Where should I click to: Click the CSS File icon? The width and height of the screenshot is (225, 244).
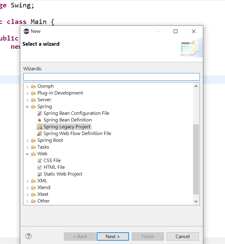pyautogui.click(x=40, y=161)
